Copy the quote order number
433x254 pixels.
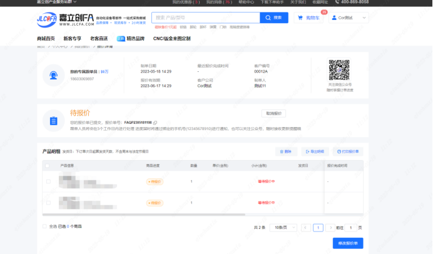click(x=155, y=123)
